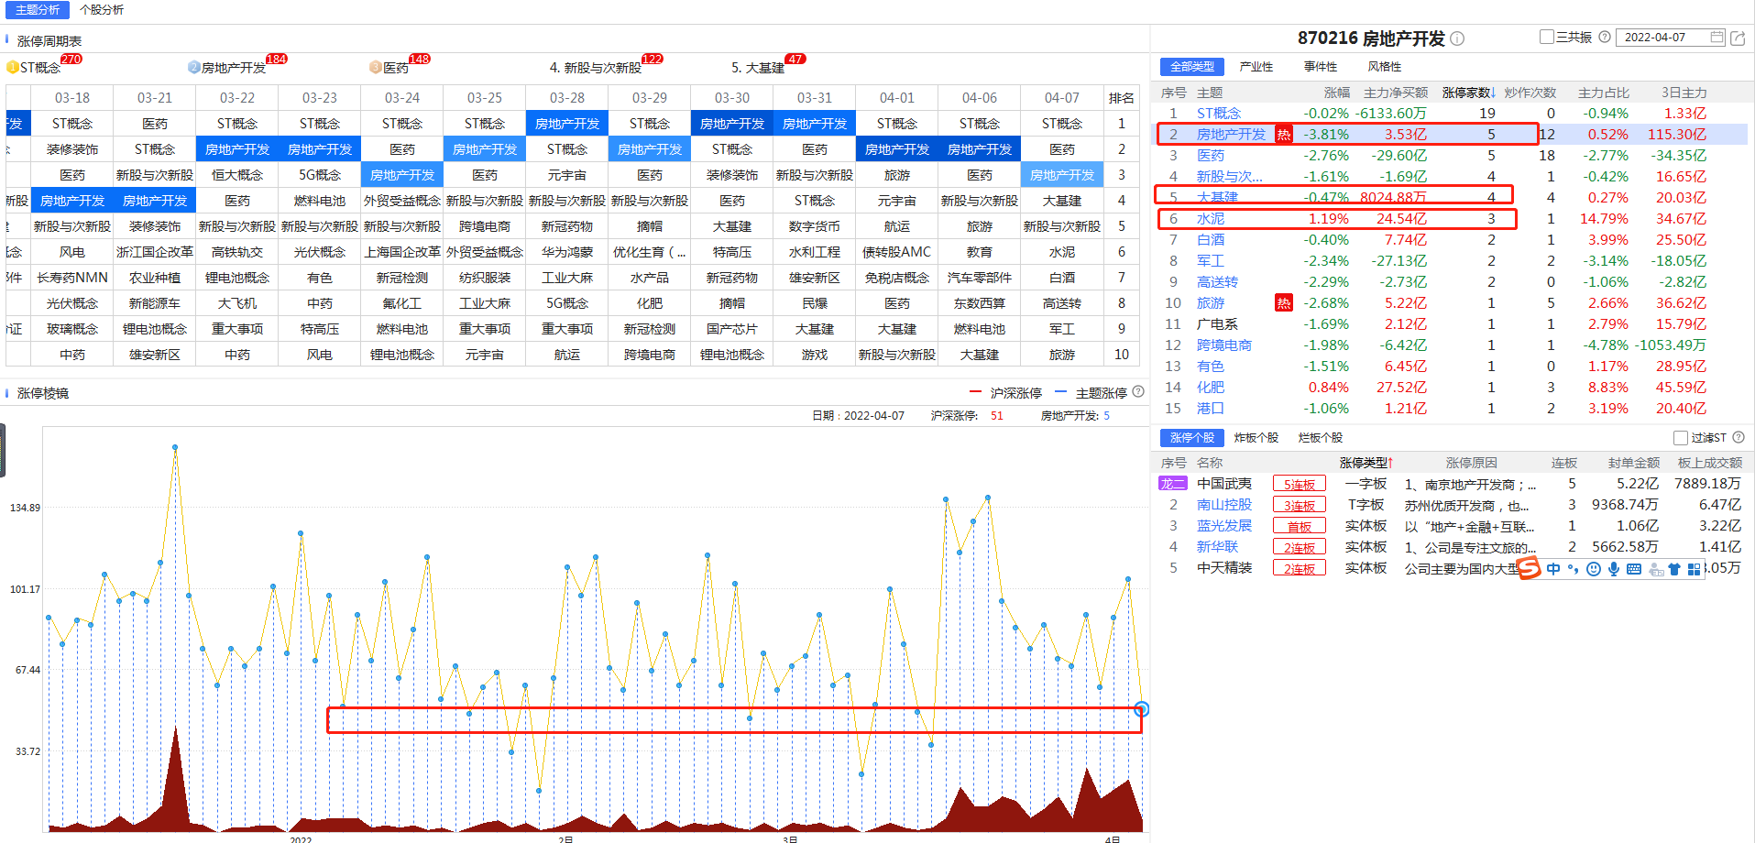Image resolution: width=1755 pixels, height=843 pixels.
Task: Click the 首板 tag on 蓝光发展 row
Action: [1299, 527]
